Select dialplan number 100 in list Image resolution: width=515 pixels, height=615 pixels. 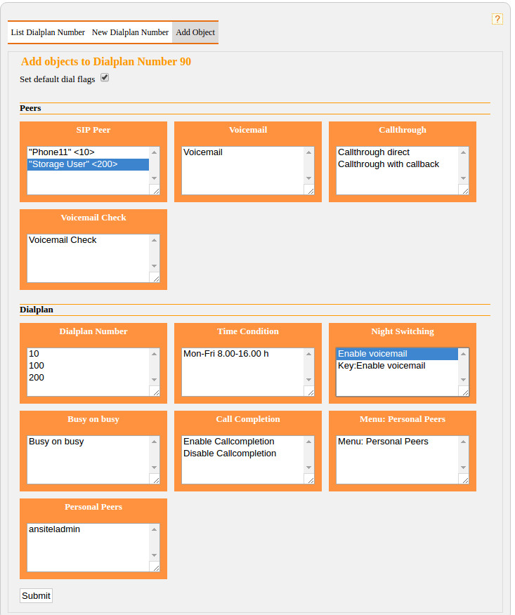point(37,366)
